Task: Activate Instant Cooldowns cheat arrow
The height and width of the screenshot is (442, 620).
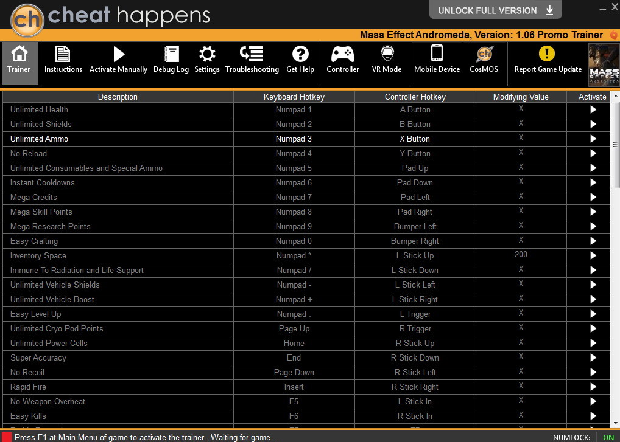Action: pos(593,183)
